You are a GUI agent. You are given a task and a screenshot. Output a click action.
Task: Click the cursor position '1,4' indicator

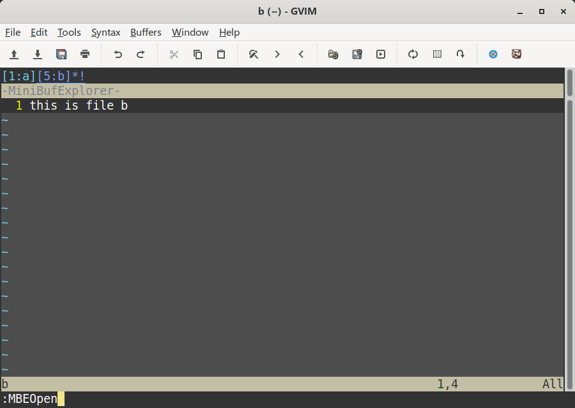pyautogui.click(x=448, y=384)
